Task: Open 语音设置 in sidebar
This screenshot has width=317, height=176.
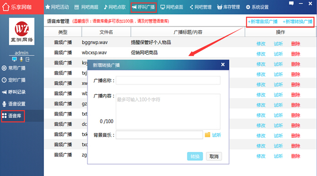Action: point(14,104)
